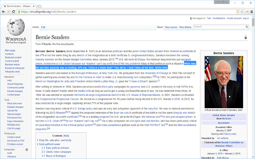The image size is (255, 159).
Task: Click the Wikipedia globe logo
Action: pos(16,27)
